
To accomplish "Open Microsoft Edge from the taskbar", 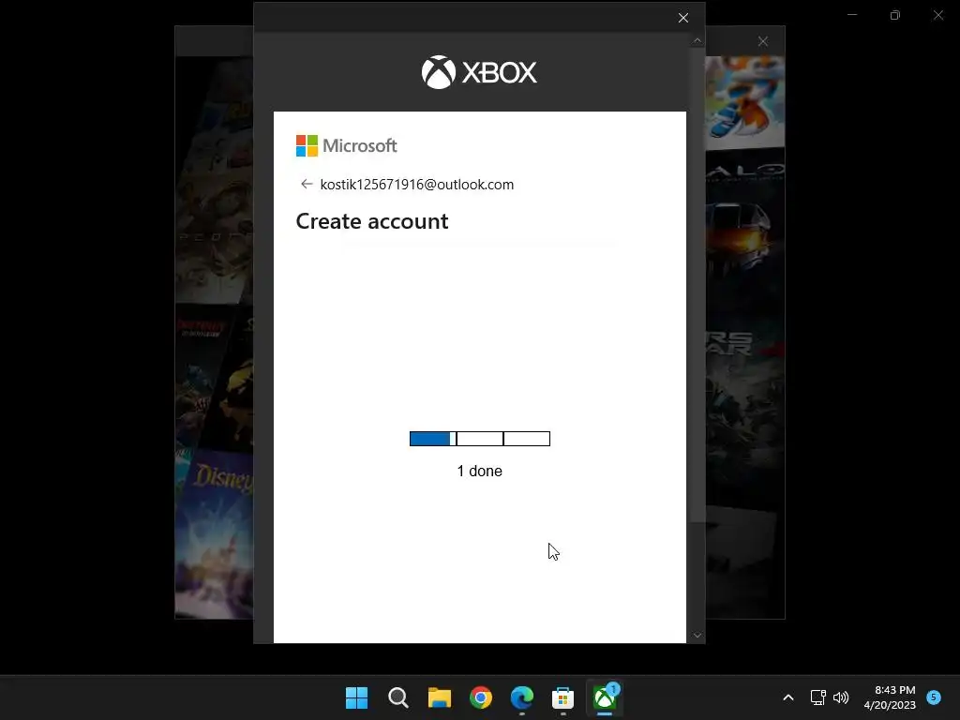I will click(522, 697).
